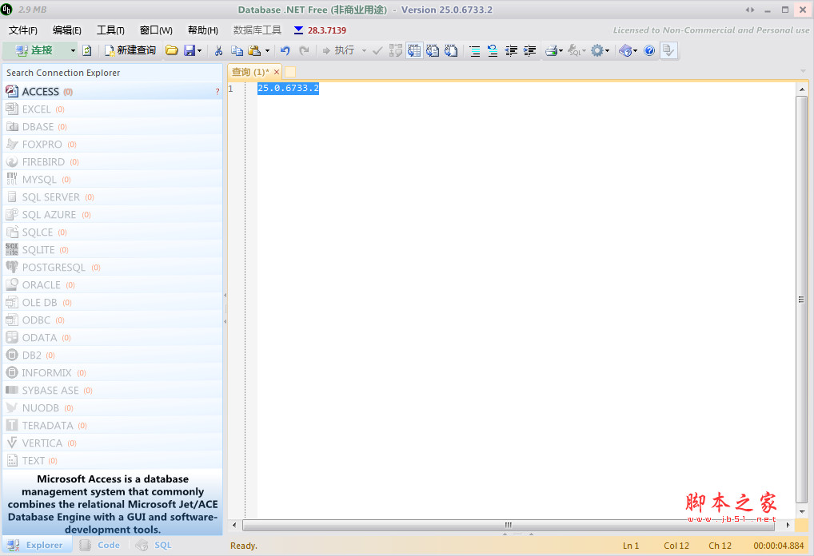Expand the paste options dropdown arrow
Viewport: 814px width, 556px height.
pos(267,50)
